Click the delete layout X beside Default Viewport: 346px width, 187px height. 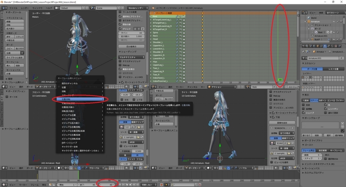pos(87,8)
